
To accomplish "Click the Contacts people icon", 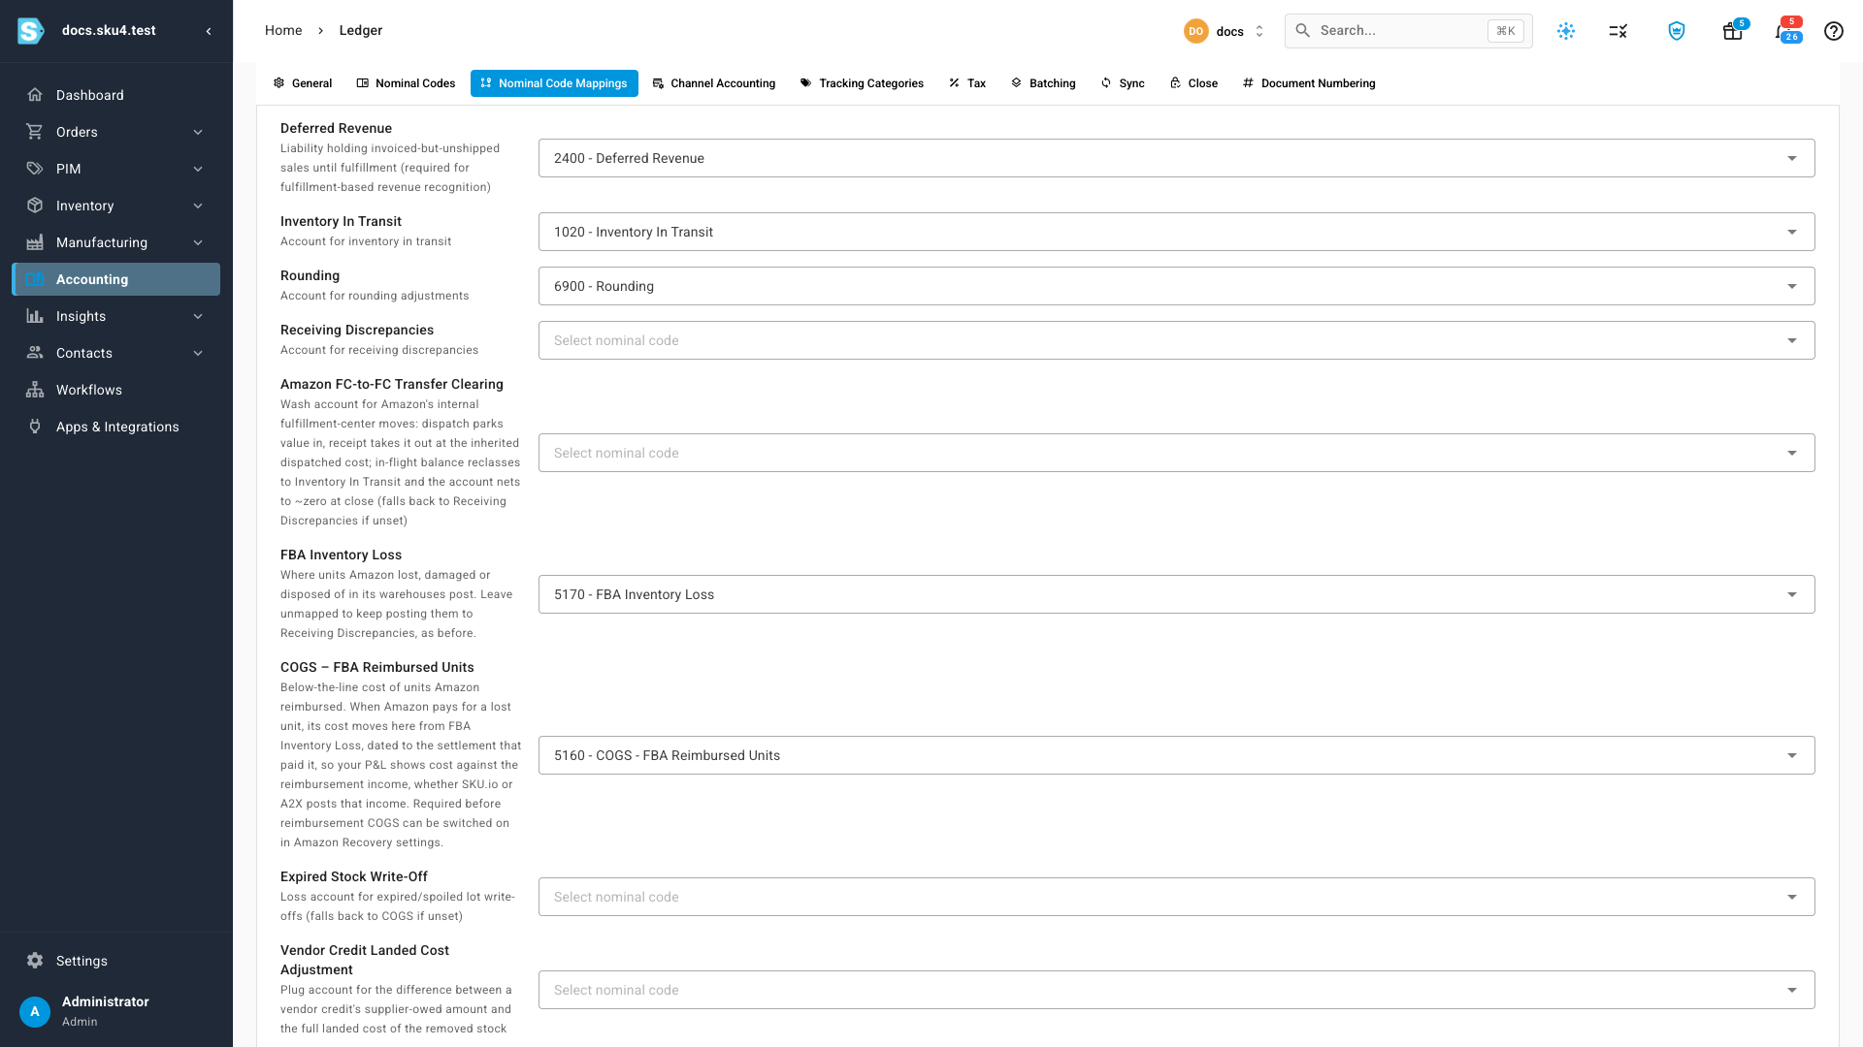I will [35, 353].
